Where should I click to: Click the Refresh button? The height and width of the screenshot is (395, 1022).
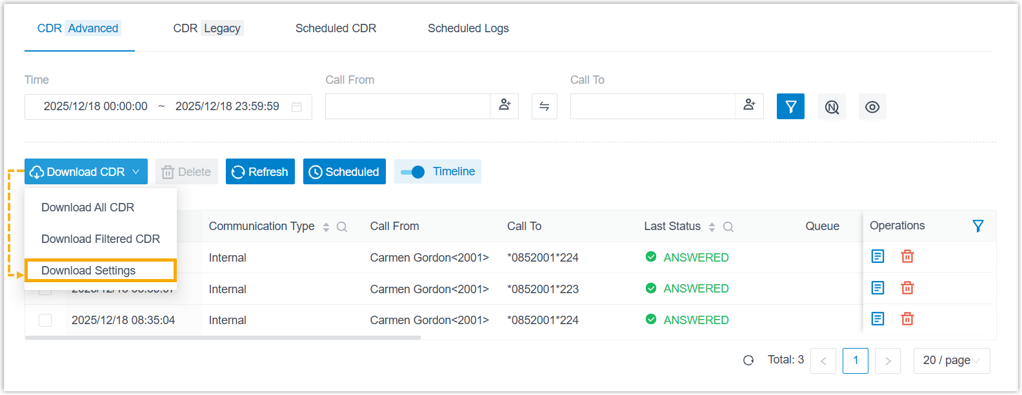[x=260, y=172]
